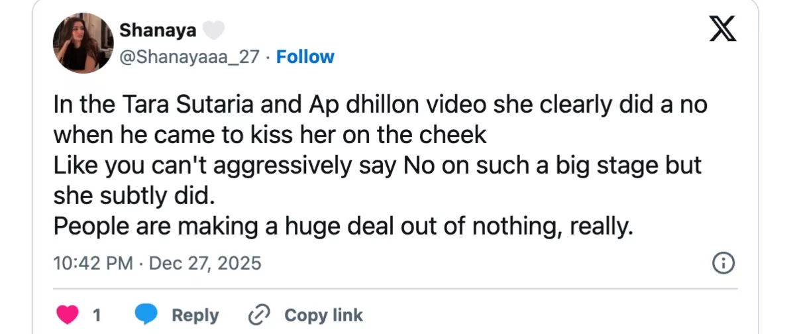Viewport: 795px width, 334px height.
Task: Click the Dec 27, 2025 date
Action: (x=205, y=263)
